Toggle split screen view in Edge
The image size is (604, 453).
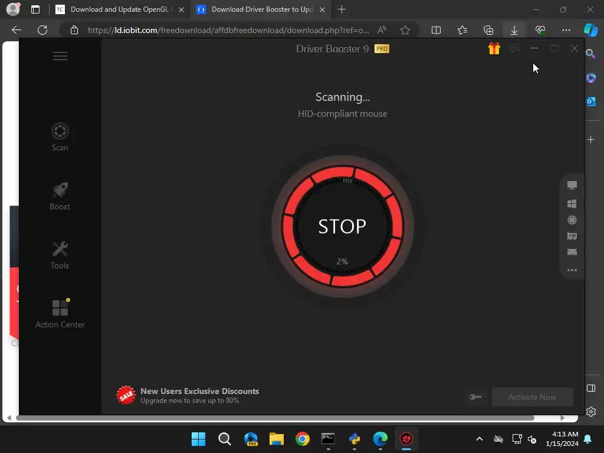click(436, 30)
